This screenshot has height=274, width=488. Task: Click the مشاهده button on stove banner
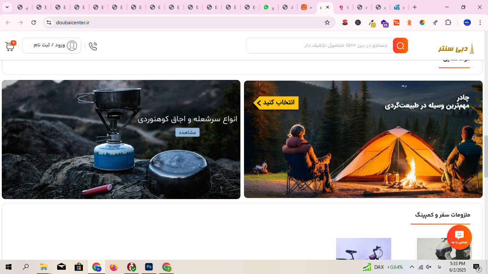(187, 132)
